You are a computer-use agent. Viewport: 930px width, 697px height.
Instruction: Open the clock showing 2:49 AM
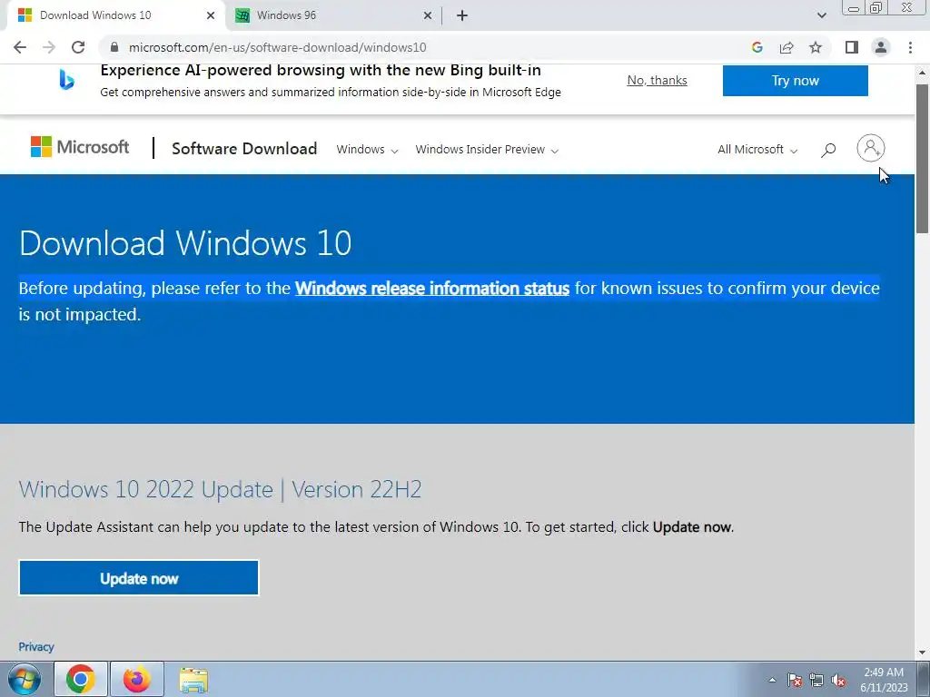(x=884, y=680)
